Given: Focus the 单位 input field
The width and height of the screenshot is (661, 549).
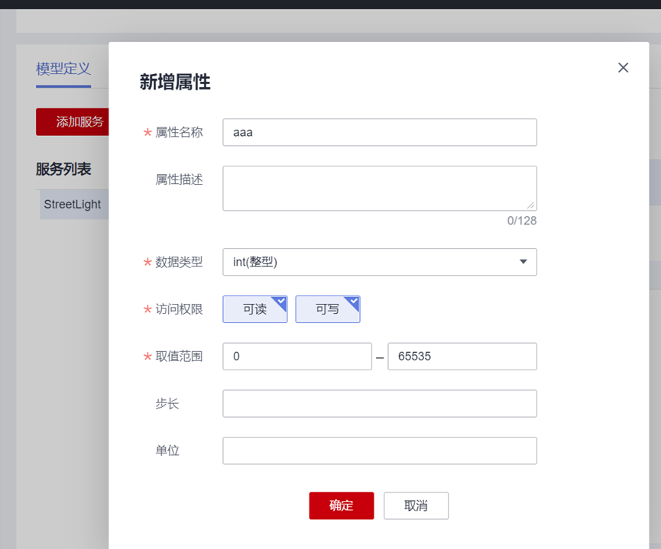Looking at the screenshot, I should click(379, 451).
